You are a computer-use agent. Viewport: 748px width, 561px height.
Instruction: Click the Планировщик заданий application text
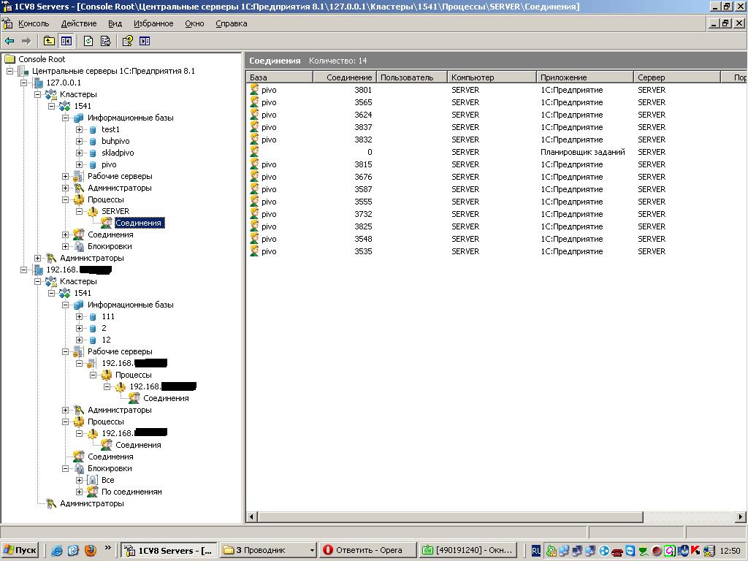[x=582, y=152]
